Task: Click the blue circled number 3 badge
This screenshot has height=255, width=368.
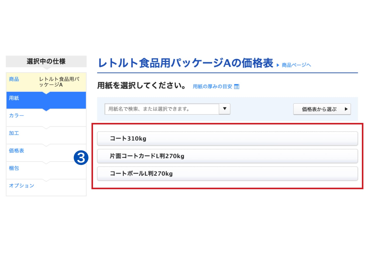Action: click(81, 158)
